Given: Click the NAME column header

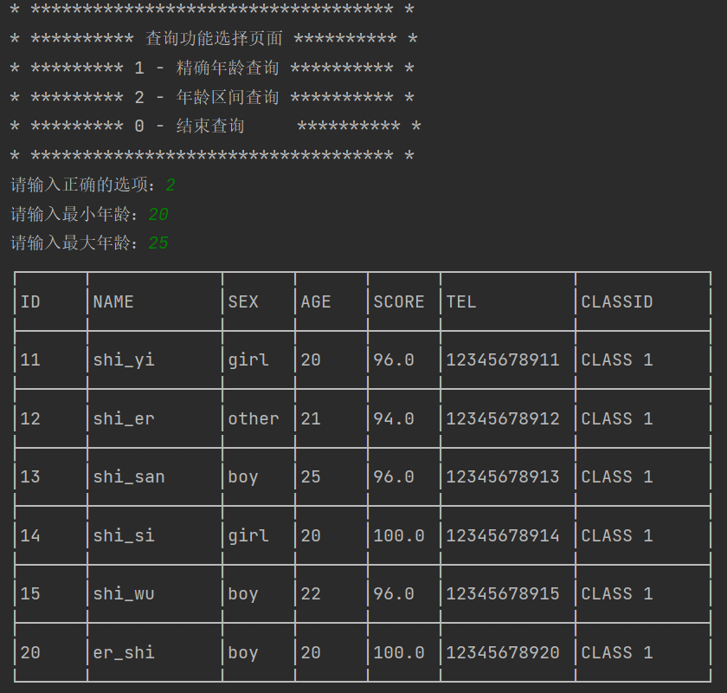Looking at the screenshot, I should (113, 301).
